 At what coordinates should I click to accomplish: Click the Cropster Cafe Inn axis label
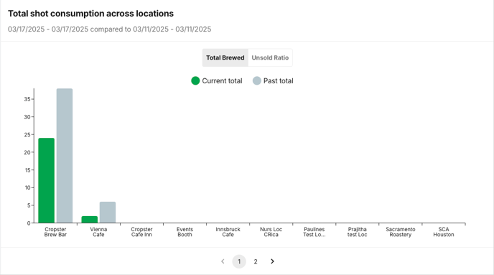point(141,232)
